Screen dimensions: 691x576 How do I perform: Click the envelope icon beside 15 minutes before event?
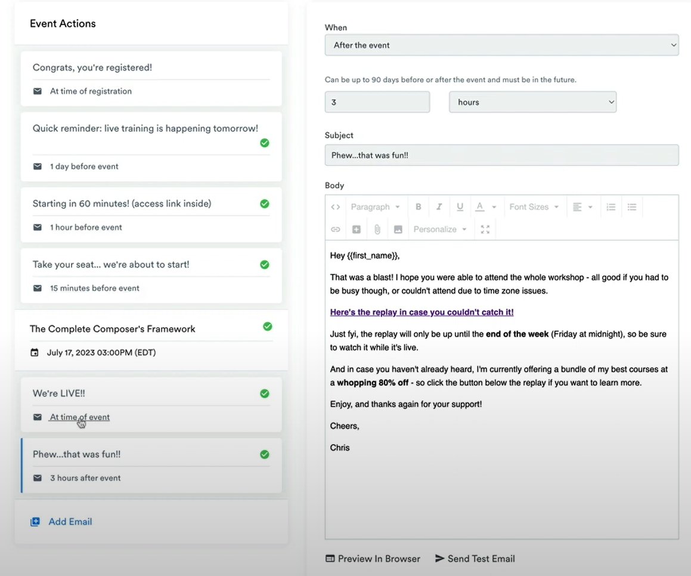click(x=38, y=288)
